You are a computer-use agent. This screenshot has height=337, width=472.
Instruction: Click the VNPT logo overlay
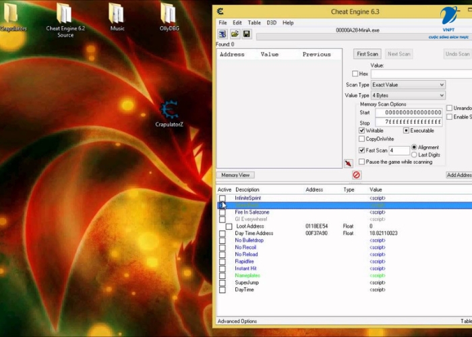point(448,24)
